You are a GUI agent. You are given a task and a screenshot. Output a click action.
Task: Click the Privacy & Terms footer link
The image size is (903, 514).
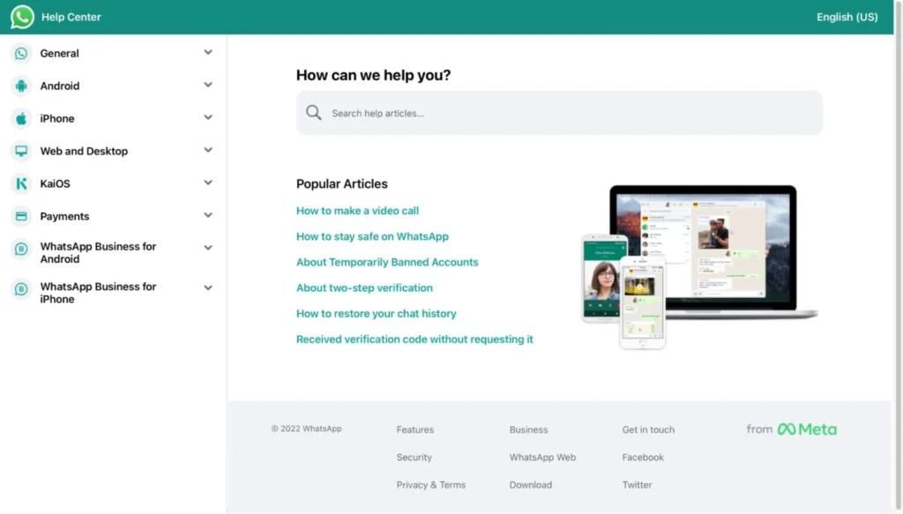(x=430, y=485)
